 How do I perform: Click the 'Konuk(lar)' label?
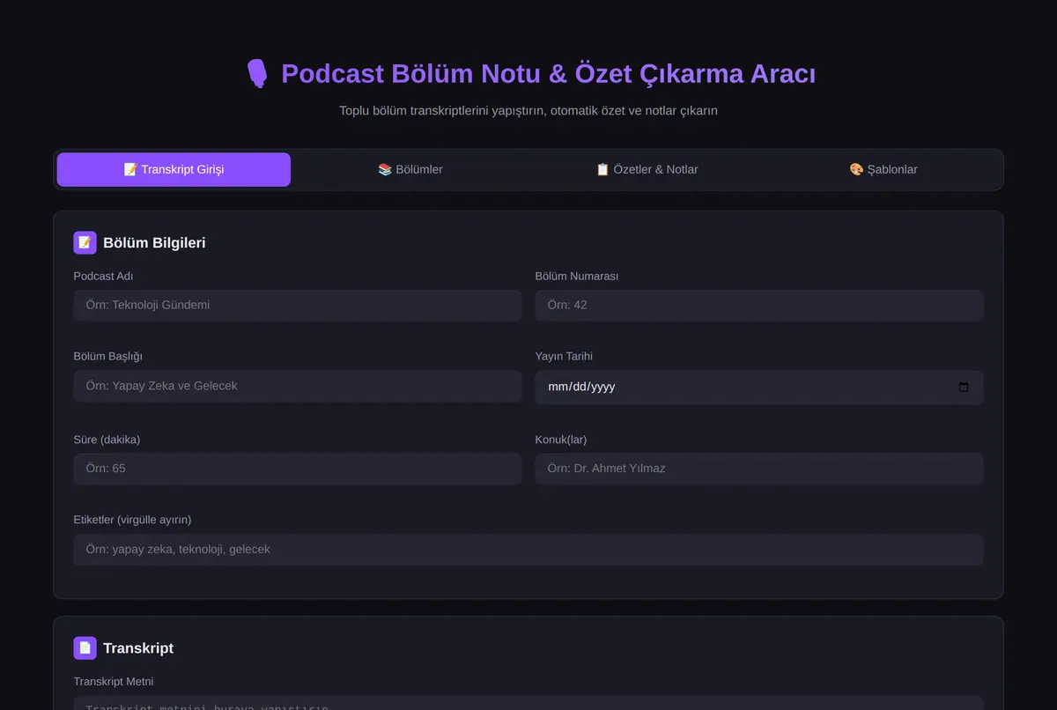pos(560,440)
